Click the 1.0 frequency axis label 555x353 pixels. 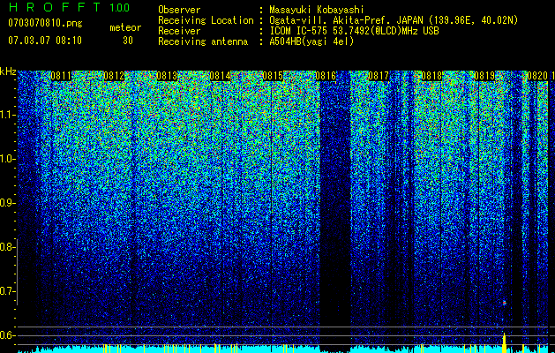pos(7,159)
